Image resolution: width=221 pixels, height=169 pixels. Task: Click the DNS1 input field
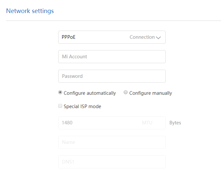[x=112, y=162]
